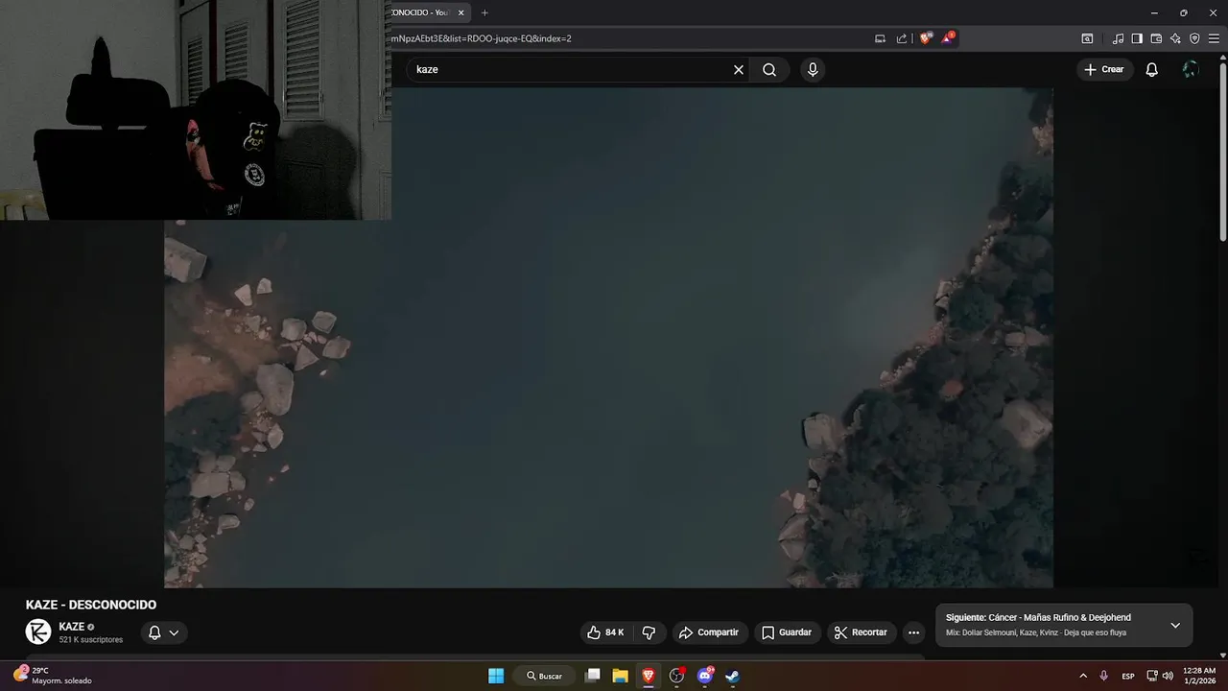Image resolution: width=1228 pixels, height=691 pixels.
Task: Open the weather widget showing 29°C
Action: pyautogui.click(x=53, y=676)
